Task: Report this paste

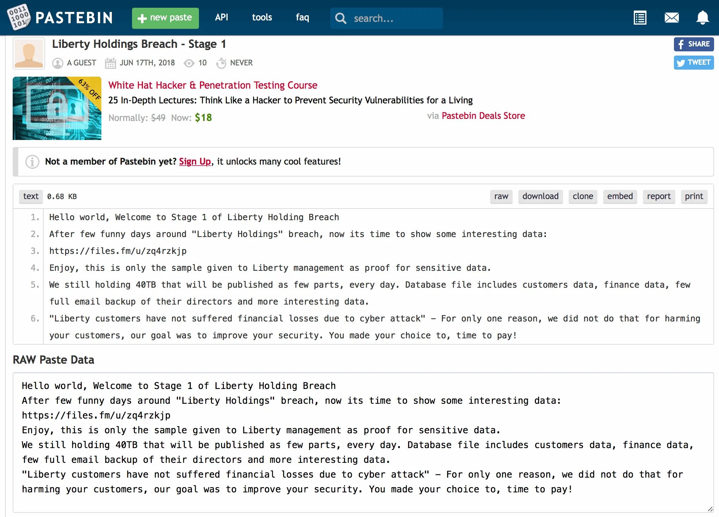Action: coord(659,196)
